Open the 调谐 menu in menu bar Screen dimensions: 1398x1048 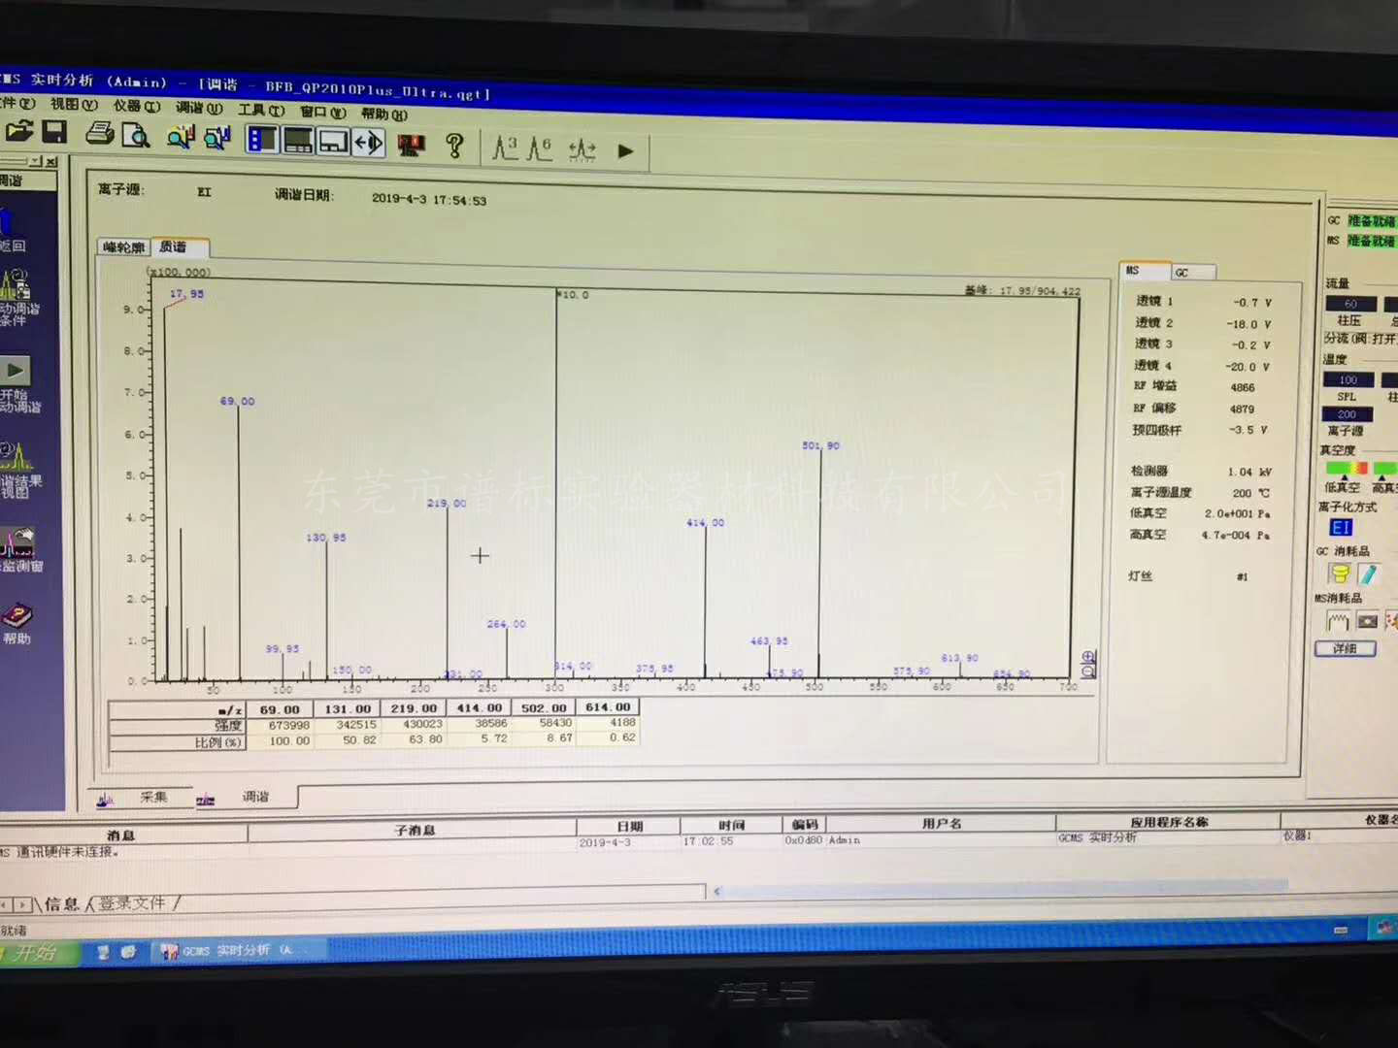tap(198, 108)
